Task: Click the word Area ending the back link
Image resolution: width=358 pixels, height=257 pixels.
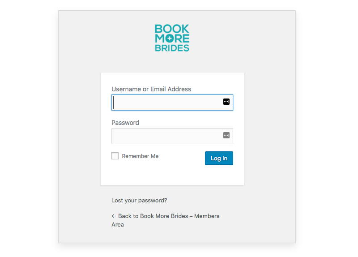Action: (x=118, y=225)
